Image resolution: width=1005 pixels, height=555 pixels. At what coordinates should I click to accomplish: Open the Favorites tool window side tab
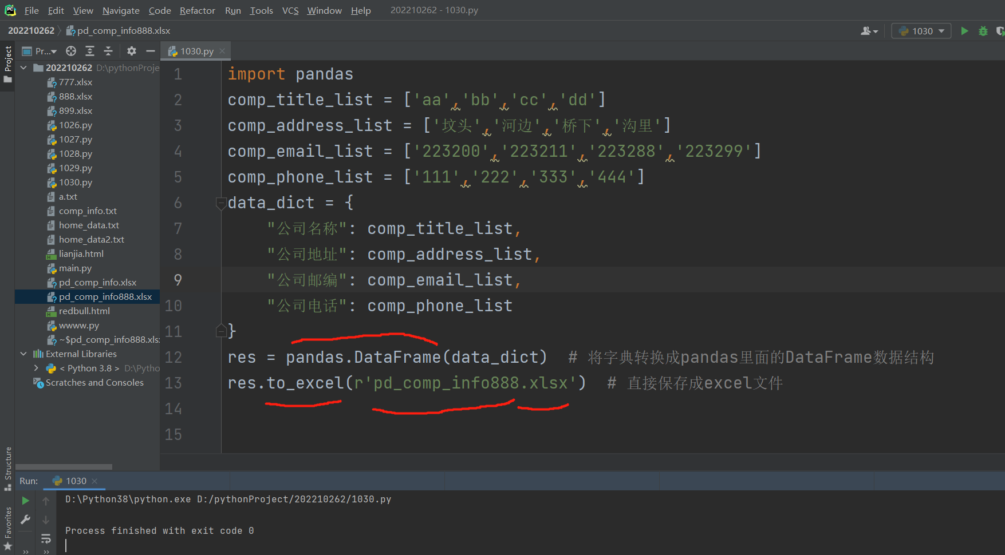pos(7,529)
